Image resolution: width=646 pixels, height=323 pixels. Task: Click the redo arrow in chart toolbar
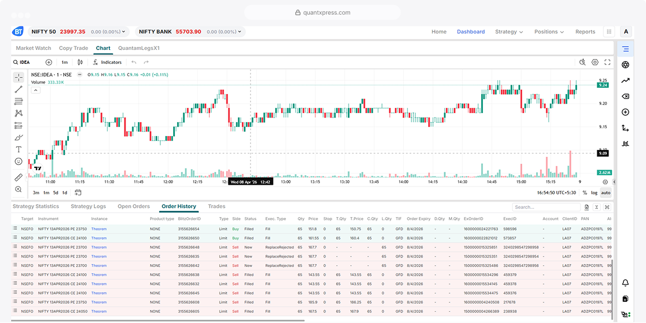pos(146,62)
